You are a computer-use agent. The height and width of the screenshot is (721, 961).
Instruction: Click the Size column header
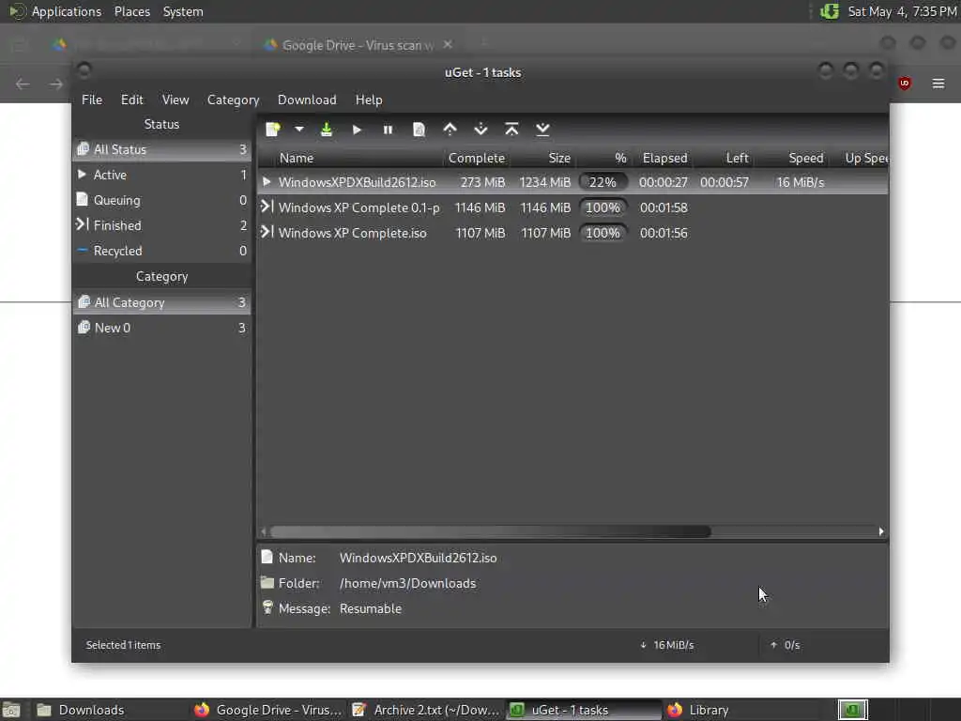[542, 158]
